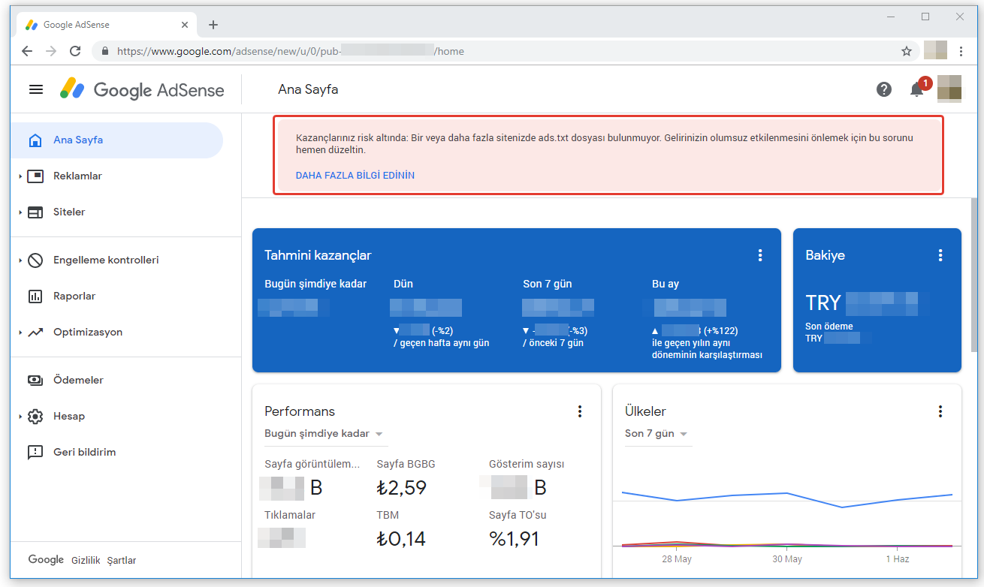
Task: Click the Raporlar chart icon
Action: 35,297
